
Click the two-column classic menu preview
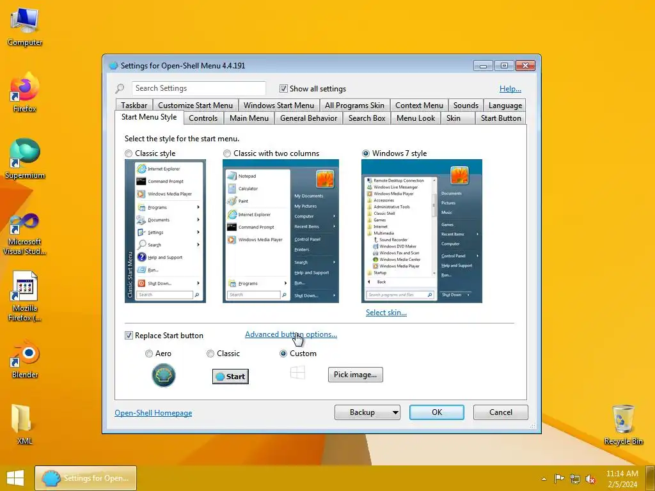[281, 231]
